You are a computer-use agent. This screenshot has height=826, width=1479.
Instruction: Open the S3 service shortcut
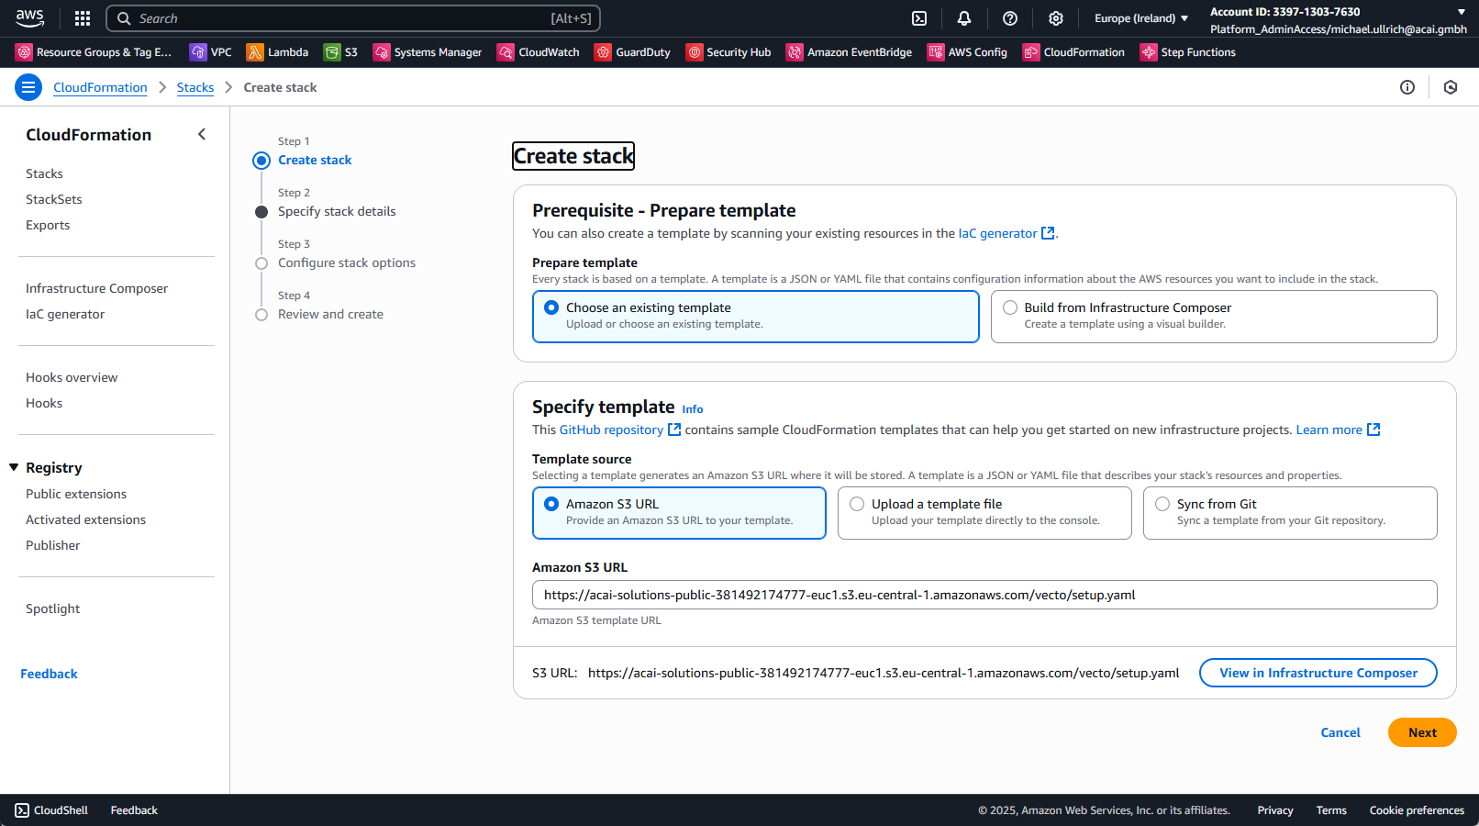[341, 52]
